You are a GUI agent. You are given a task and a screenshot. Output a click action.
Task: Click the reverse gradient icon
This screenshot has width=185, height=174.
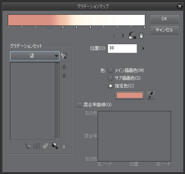click(x=132, y=35)
